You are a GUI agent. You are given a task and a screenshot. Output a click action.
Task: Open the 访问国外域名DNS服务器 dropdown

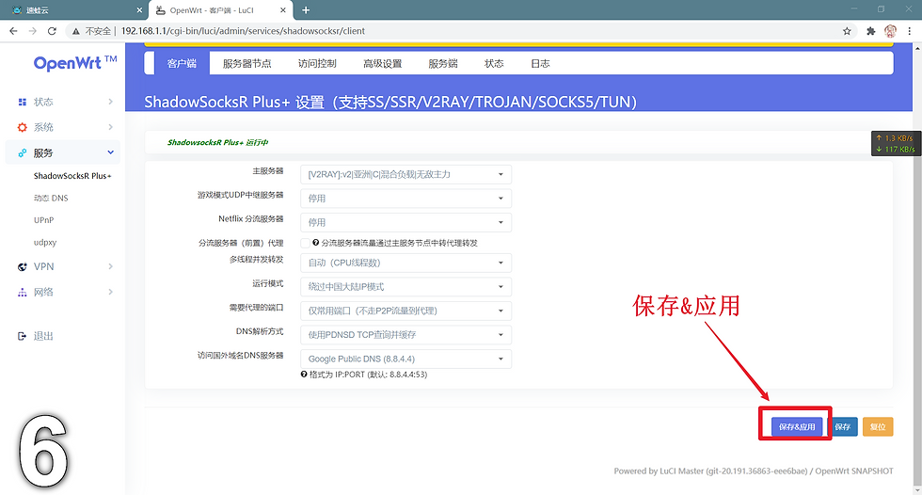pyautogui.click(x=405, y=359)
